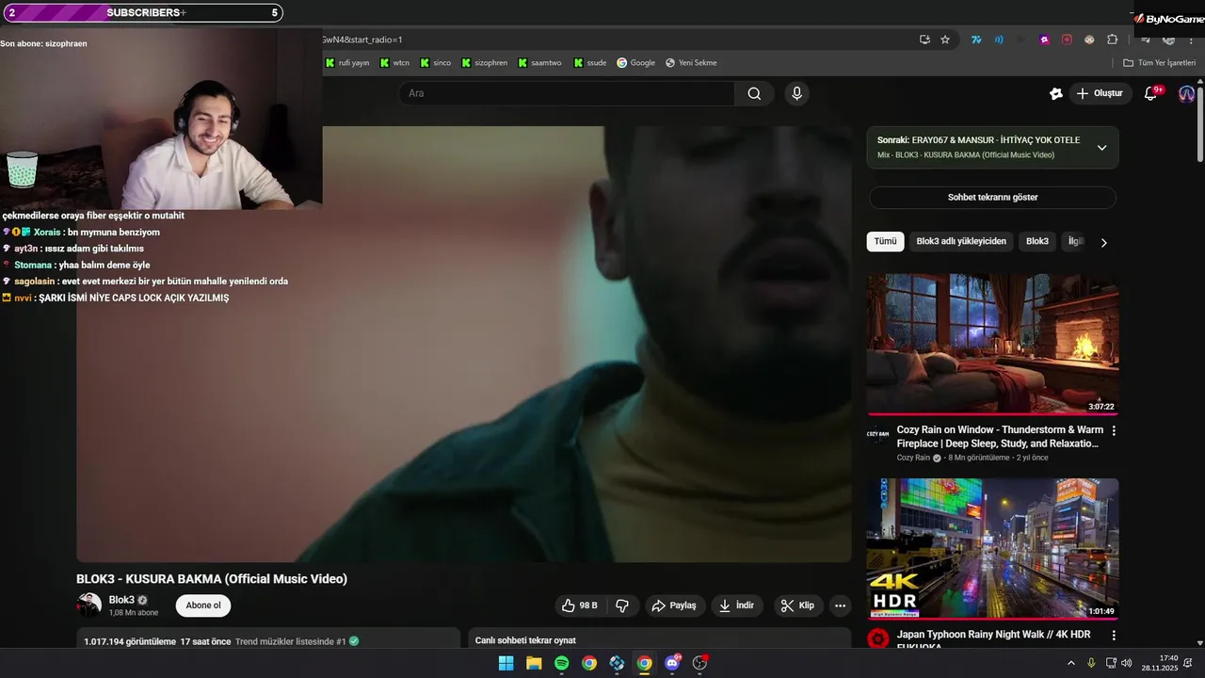Open the browser extensions puzzle icon
This screenshot has width=1205, height=678.
point(1112,40)
